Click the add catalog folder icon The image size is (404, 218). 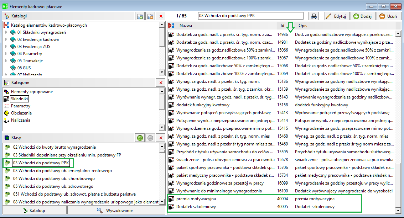(140, 16)
